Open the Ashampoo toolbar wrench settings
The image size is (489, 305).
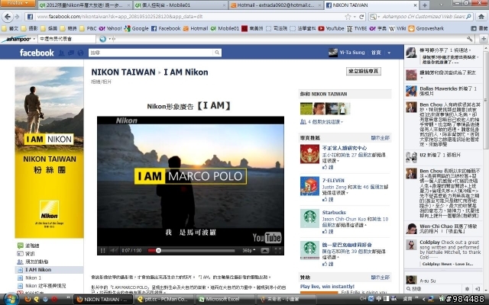pyautogui.click(x=469, y=39)
